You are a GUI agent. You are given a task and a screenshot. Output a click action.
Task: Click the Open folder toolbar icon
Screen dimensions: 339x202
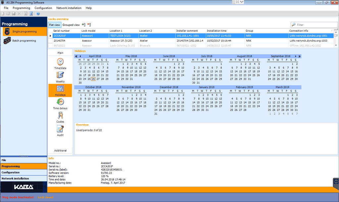click(8, 14)
